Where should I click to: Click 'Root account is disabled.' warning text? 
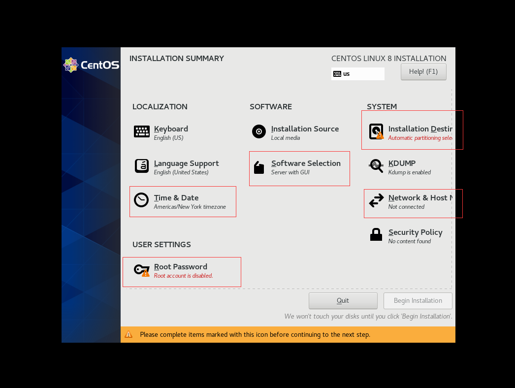point(183,276)
